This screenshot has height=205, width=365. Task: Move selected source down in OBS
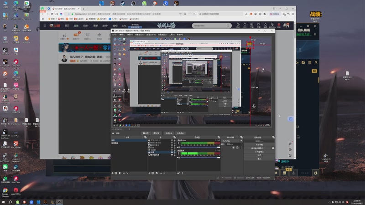(x=164, y=173)
